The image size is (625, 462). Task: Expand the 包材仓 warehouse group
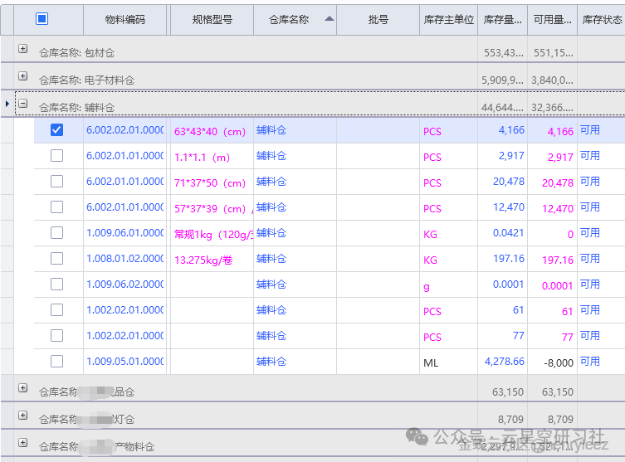(x=23, y=50)
